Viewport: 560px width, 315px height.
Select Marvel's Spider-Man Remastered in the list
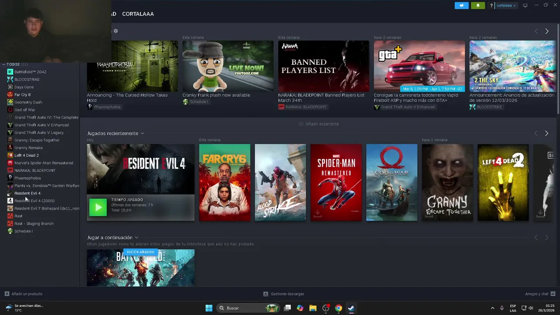point(44,163)
